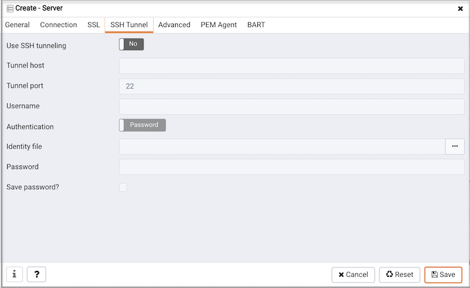The height and width of the screenshot is (288, 470).
Task: Focus the Password input field
Action: tap(291, 167)
